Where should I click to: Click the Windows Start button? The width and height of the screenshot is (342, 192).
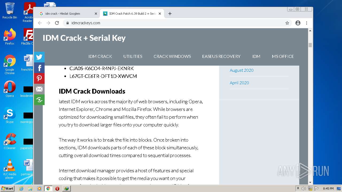[x=7, y=188]
